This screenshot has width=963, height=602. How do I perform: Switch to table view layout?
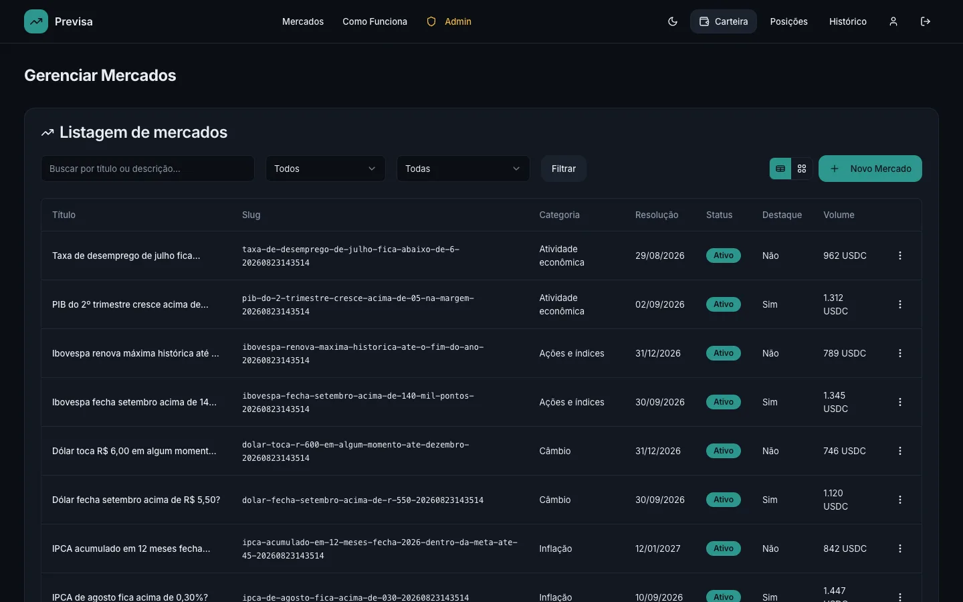pyautogui.click(x=780, y=169)
